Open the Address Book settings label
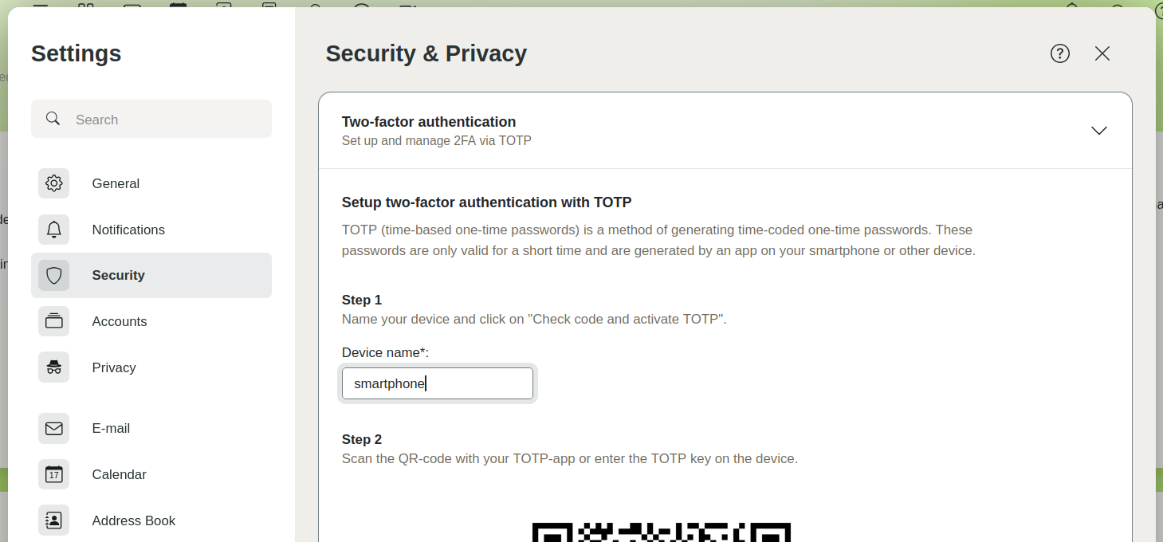The height and width of the screenshot is (542, 1163). [134, 520]
